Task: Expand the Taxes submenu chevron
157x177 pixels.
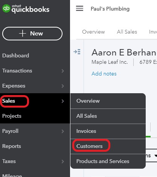Action: click(x=63, y=162)
